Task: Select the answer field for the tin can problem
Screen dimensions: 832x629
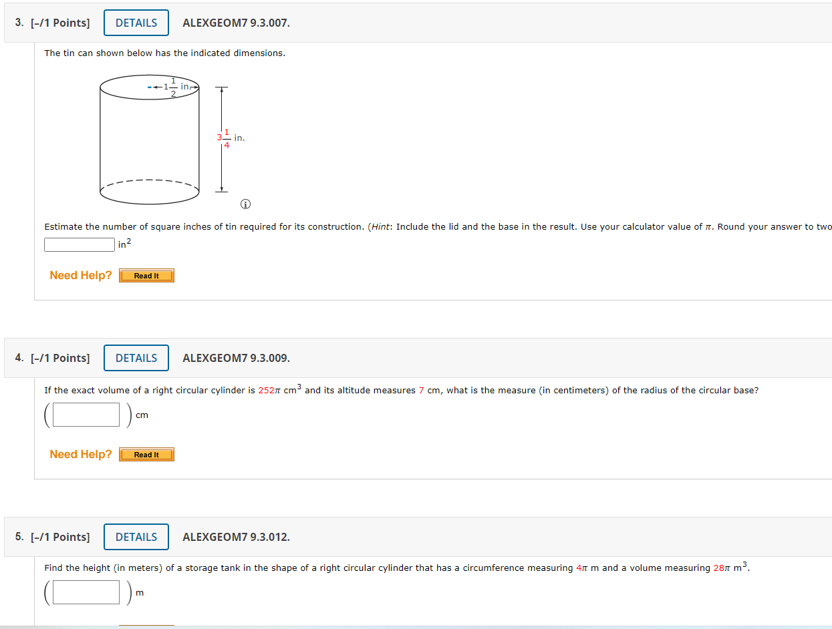Action: pos(79,244)
